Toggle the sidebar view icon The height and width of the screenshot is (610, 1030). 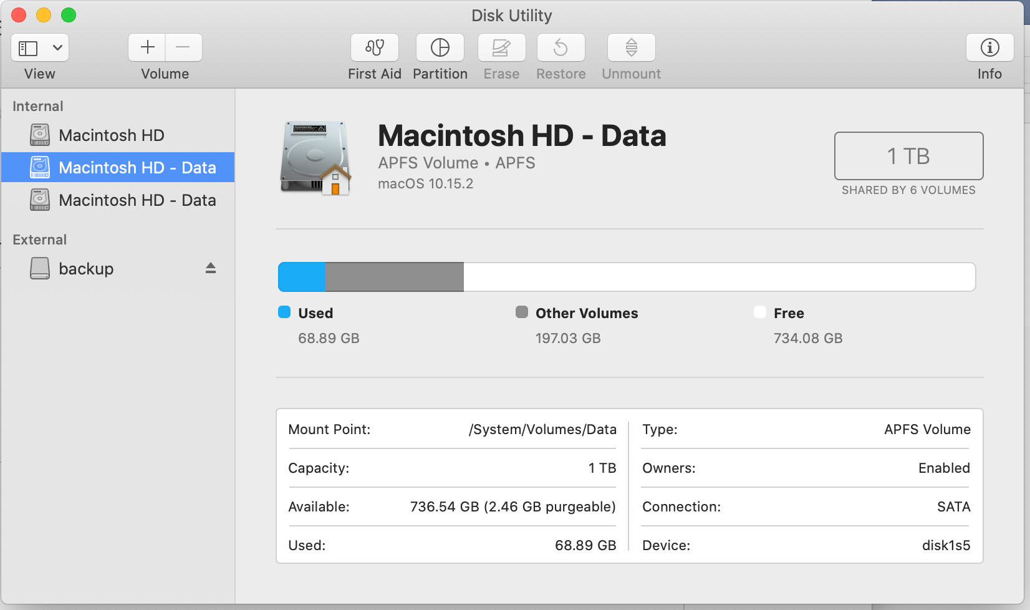[29, 47]
